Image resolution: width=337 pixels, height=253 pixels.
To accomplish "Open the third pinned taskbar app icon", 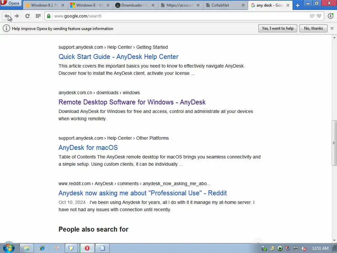I will point(57,248).
